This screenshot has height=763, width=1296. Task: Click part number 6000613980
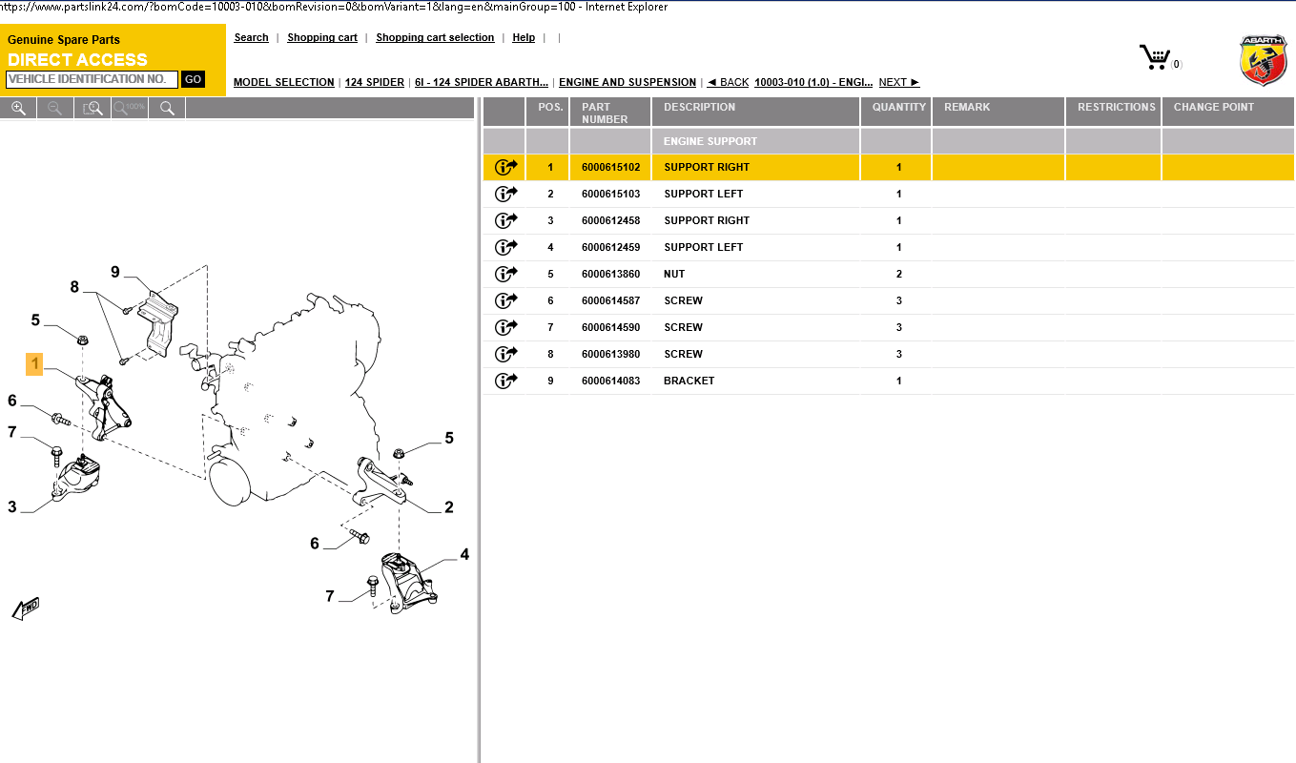(611, 354)
